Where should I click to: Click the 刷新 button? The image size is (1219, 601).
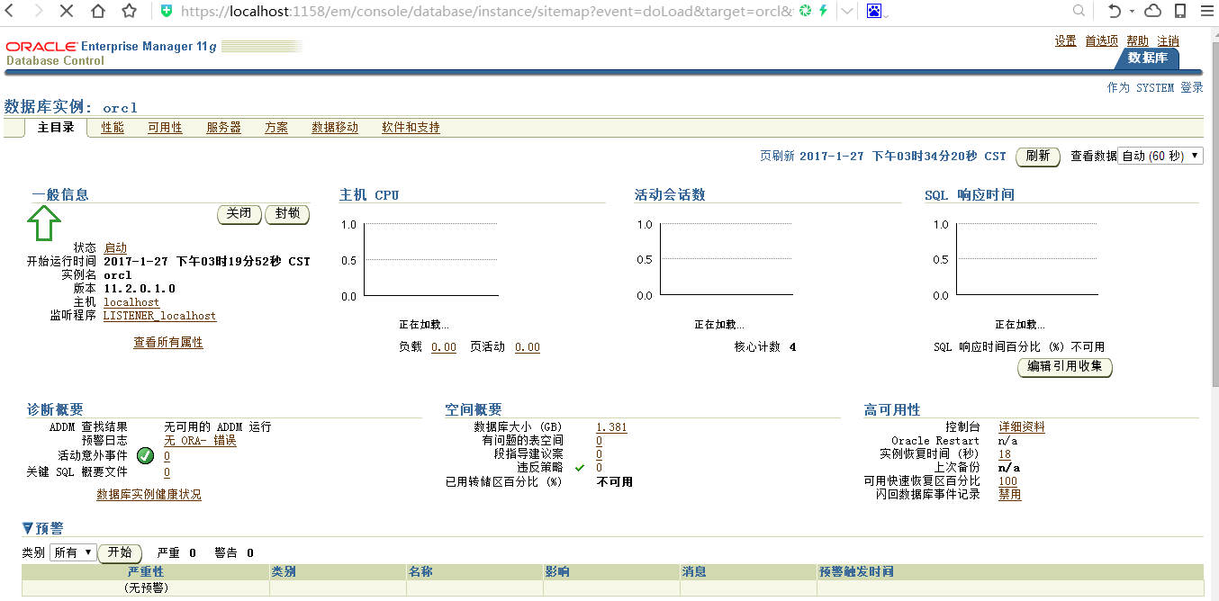1037,156
